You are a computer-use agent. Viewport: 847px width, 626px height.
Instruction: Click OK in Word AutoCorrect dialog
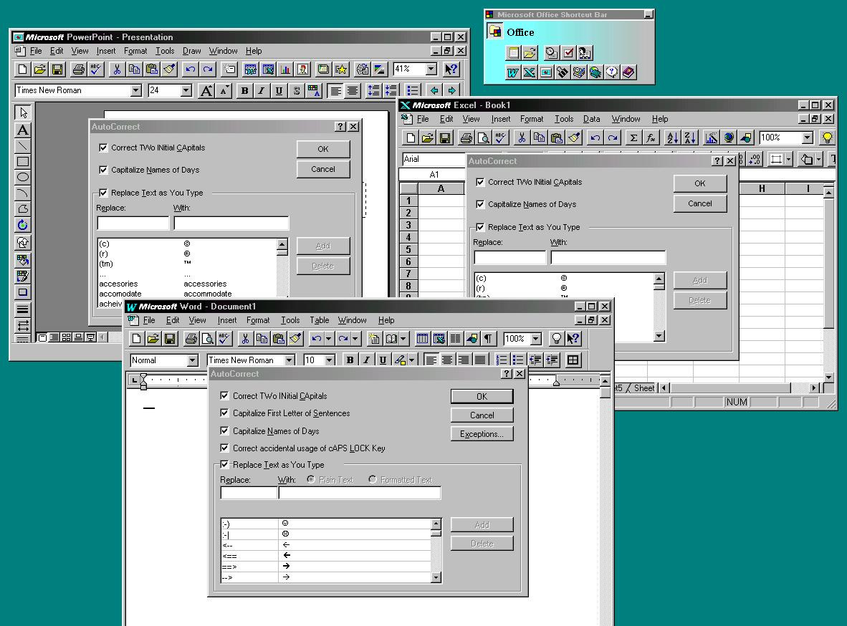click(x=482, y=397)
